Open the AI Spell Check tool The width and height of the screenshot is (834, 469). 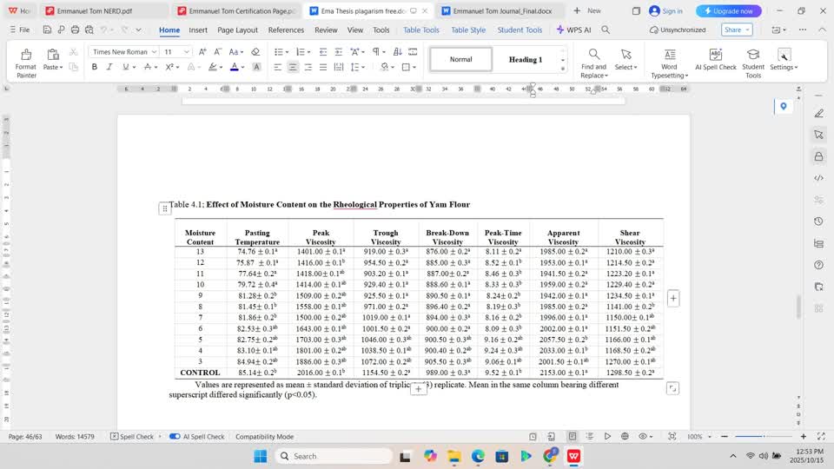[715, 61]
